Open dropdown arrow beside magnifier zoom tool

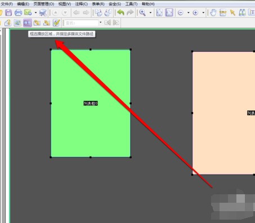(x=150, y=12)
